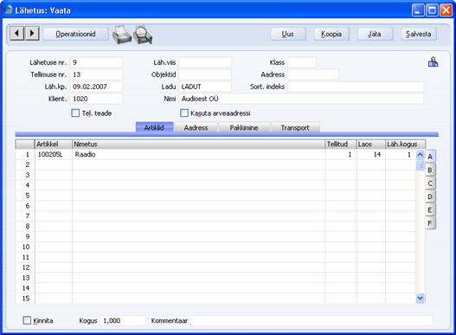This screenshot has width=456, height=335.
Task: Click the Koopia button
Action: (331, 34)
